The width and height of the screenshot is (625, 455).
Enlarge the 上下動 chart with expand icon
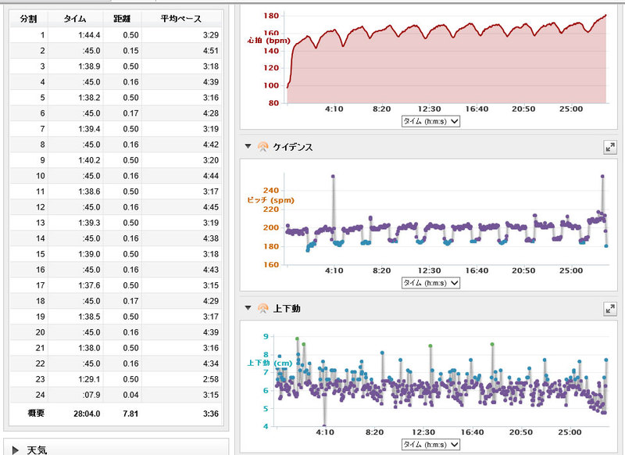point(610,309)
